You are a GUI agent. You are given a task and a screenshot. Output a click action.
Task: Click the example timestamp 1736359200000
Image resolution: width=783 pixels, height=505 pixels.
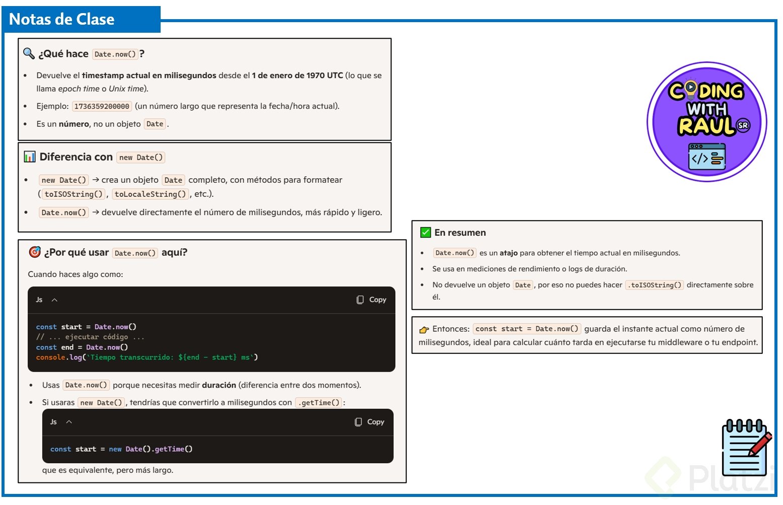pyautogui.click(x=102, y=106)
